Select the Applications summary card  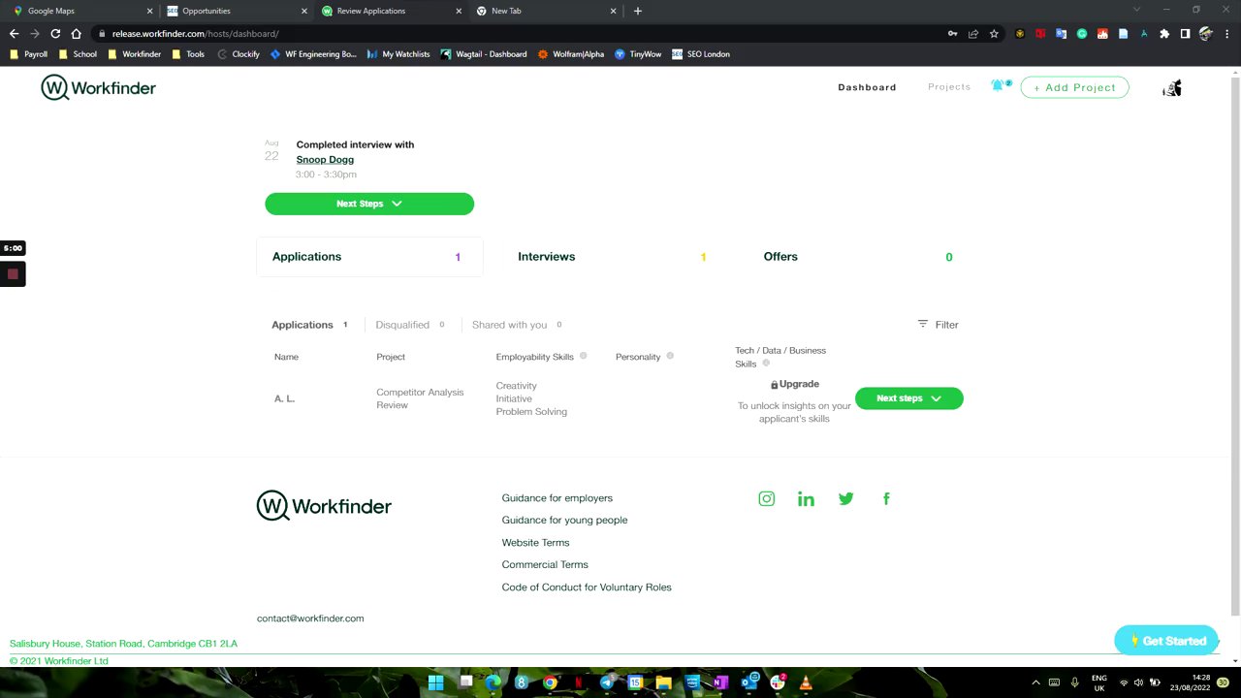tap(369, 257)
